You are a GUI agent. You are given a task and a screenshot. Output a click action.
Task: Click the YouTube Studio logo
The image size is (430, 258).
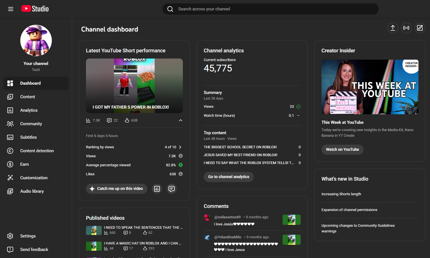(x=35, y=9)
